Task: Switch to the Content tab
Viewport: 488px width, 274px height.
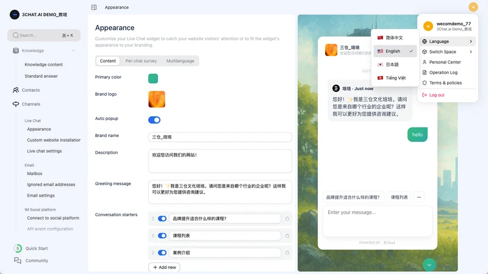Action: click(x=108, y=61)
